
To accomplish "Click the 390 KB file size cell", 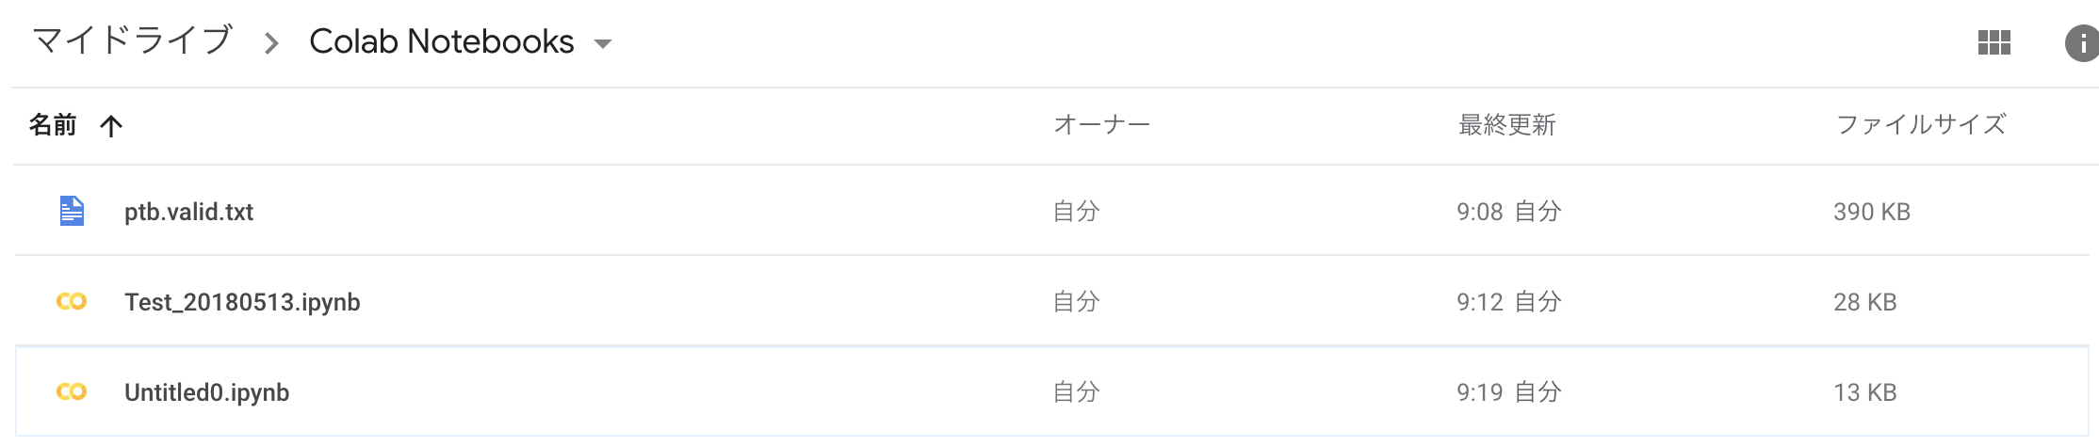I will tap(1871, 212).
